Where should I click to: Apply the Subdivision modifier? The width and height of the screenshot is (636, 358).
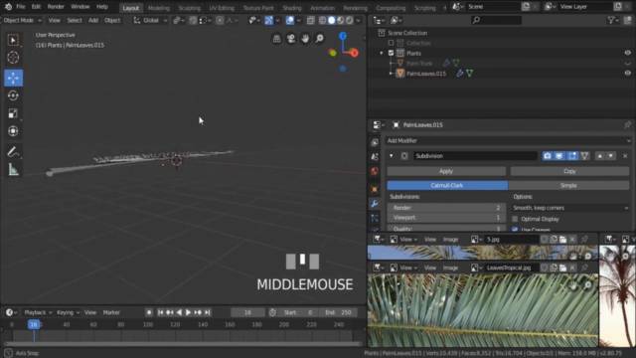click(446, 171)
